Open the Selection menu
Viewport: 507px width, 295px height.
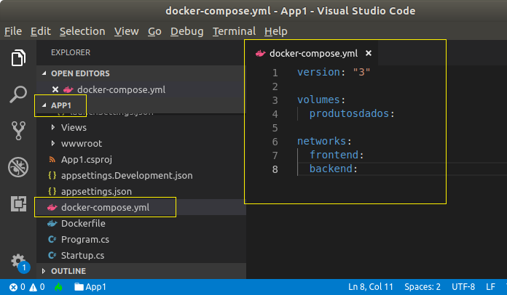(x=82, y=31)
